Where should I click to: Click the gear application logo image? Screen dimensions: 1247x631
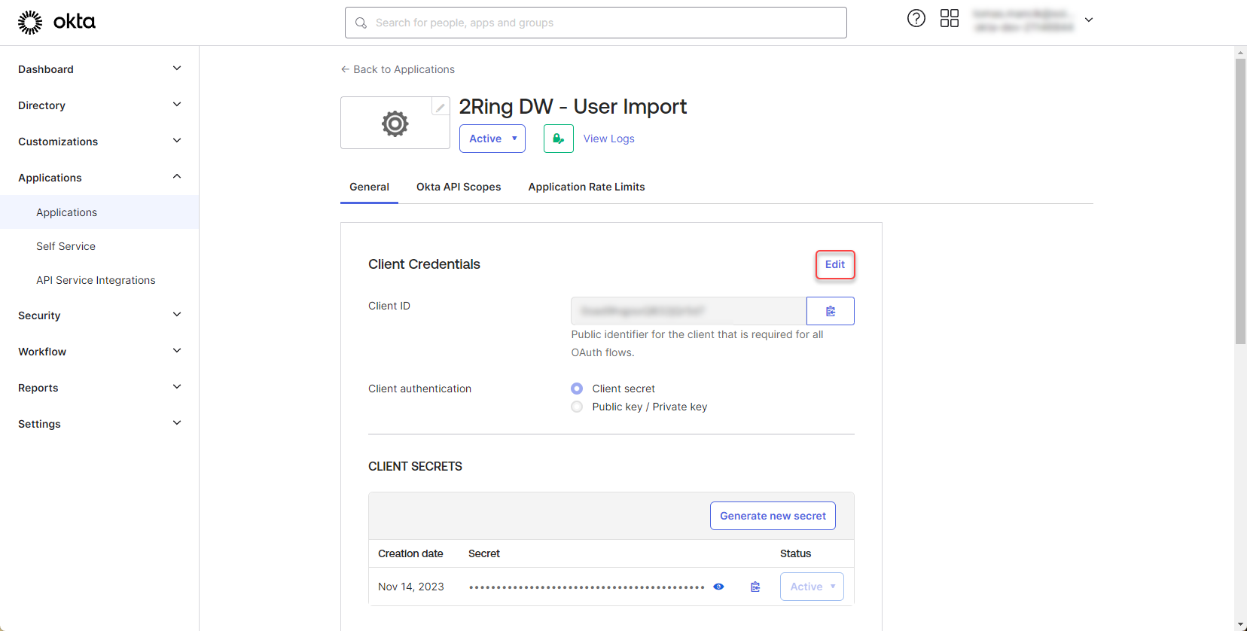395,123
